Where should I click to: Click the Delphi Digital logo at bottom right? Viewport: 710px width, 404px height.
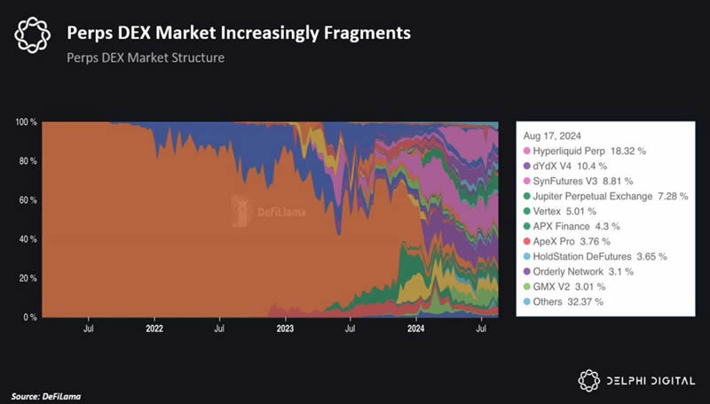636,380
